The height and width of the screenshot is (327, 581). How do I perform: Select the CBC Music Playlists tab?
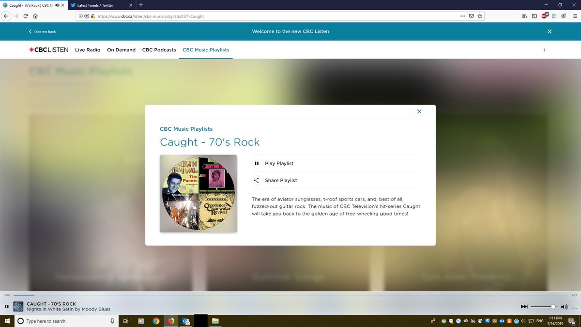coord(206,50)
